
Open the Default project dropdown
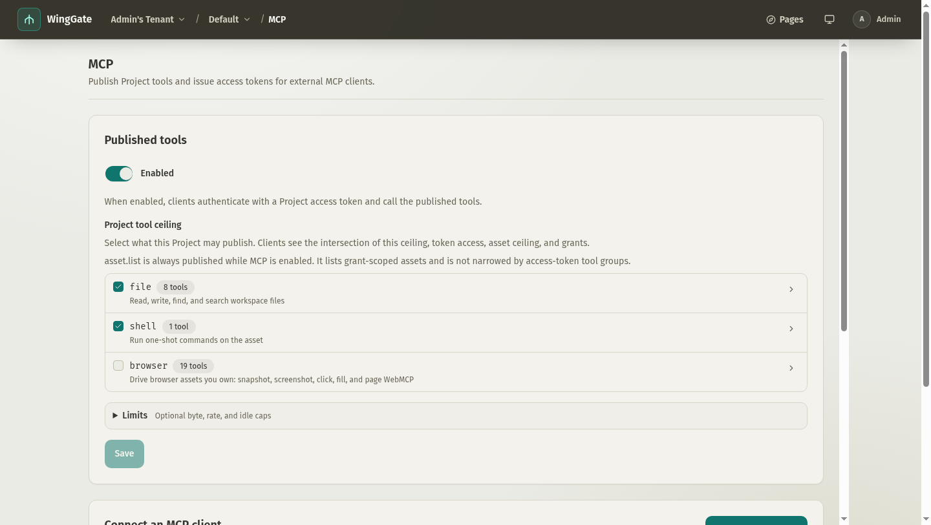[x=229, y=19]
